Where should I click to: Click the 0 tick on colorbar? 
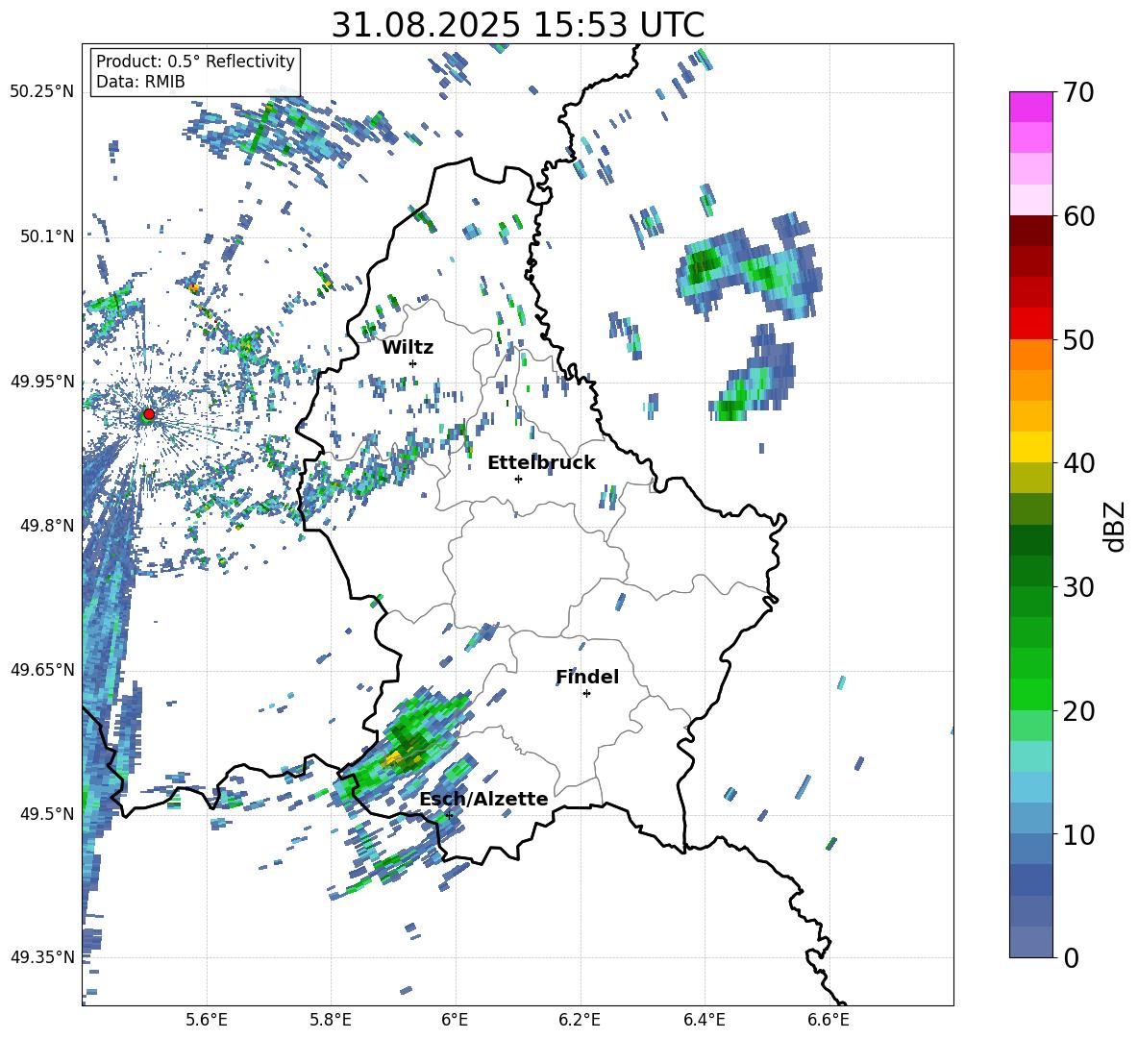(1071, 957)
